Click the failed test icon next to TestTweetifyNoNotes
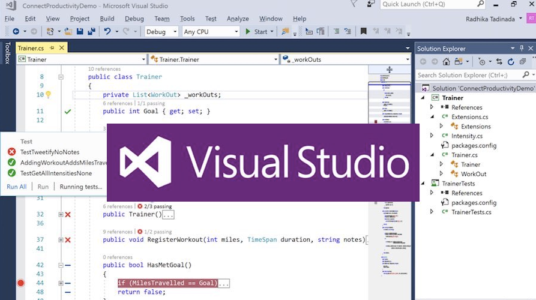The width and height of the screenshot is (536, 300). coord(11,152)
